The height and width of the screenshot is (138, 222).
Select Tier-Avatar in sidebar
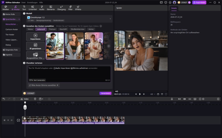pyautogui.click(x=10, y=35)
